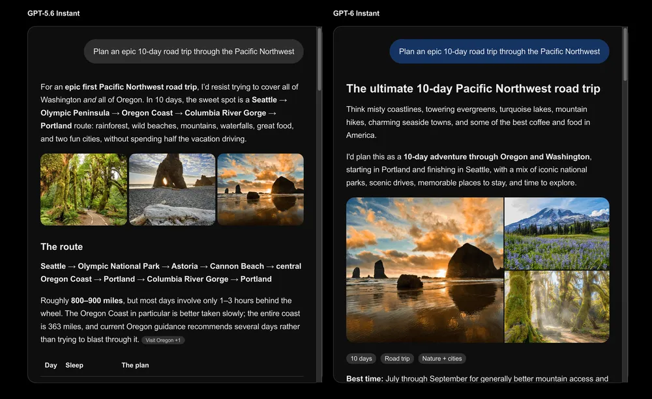Click the 'Think misty coastlines' paragraph

pyautogui.click(x=468, y=122)
